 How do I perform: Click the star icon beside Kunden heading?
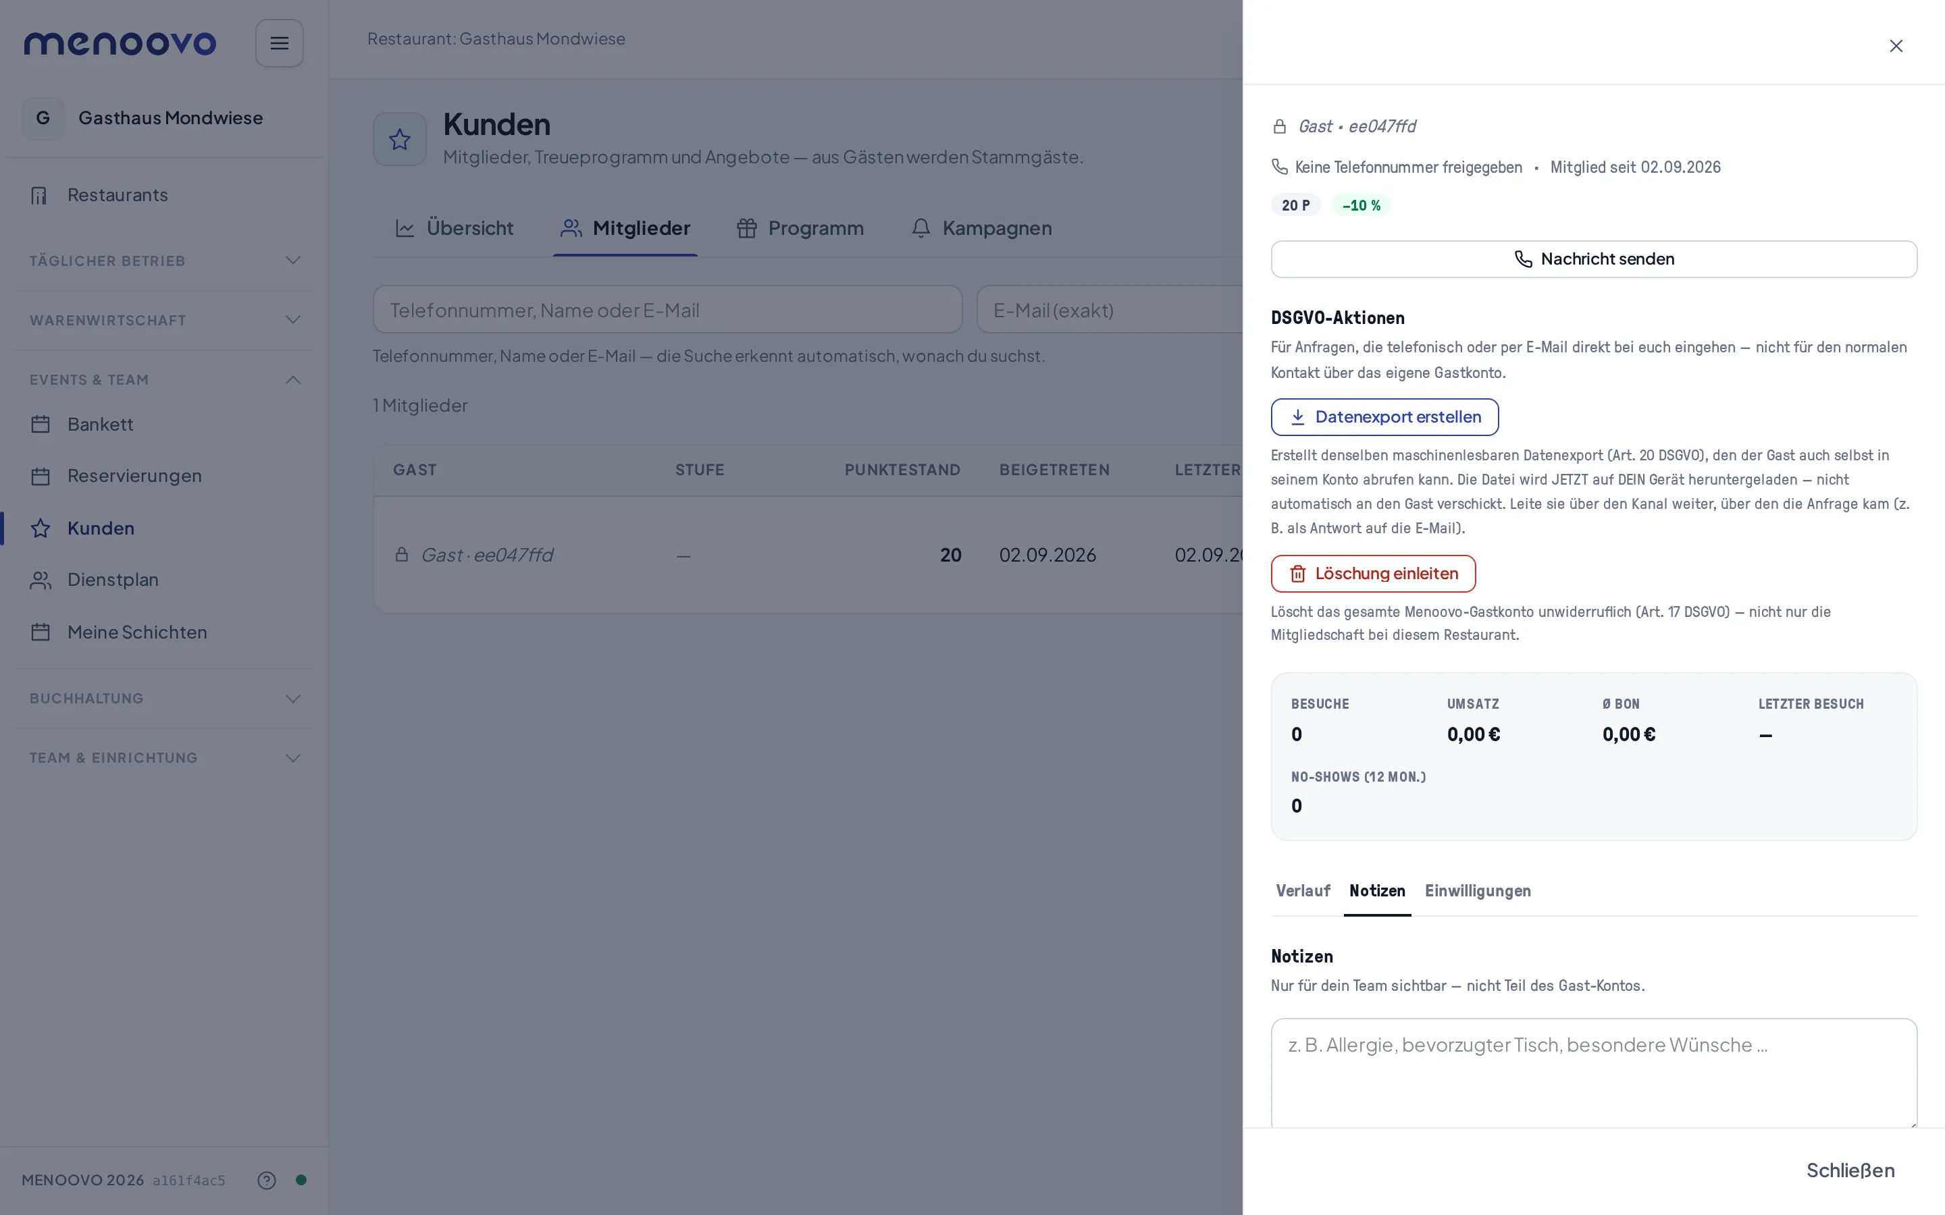click(399, 139)
